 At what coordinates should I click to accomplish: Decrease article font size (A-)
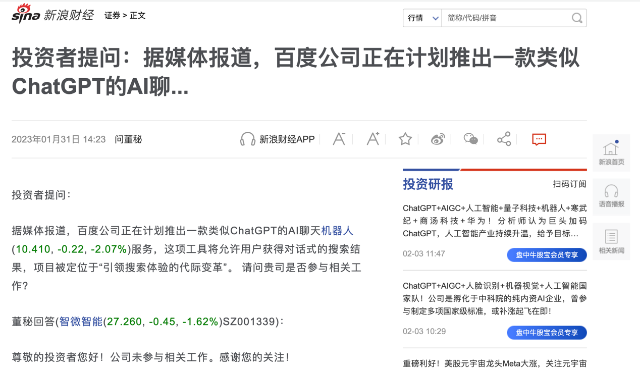[x=339, y=139]
